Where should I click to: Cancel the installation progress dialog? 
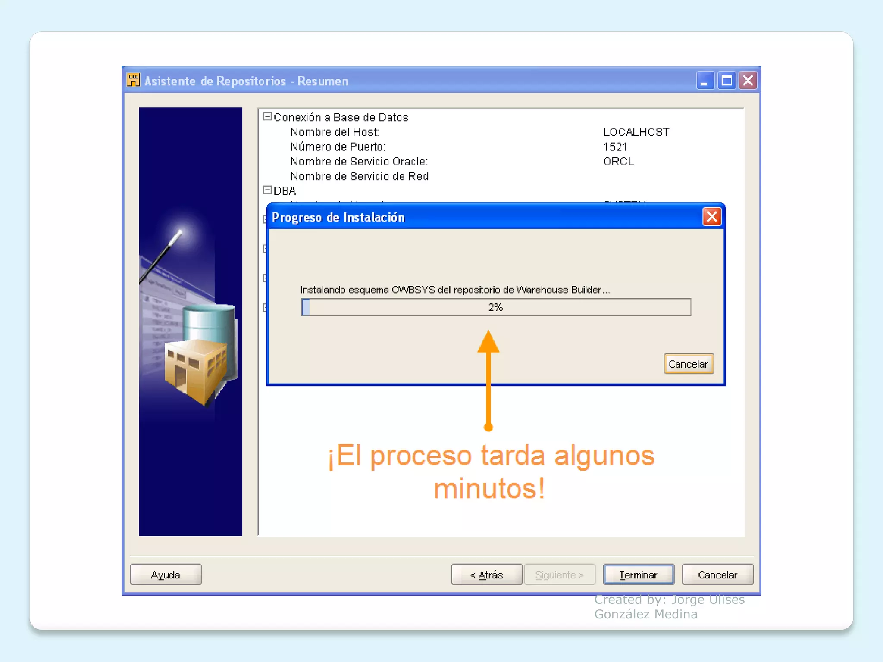[689, 364]
